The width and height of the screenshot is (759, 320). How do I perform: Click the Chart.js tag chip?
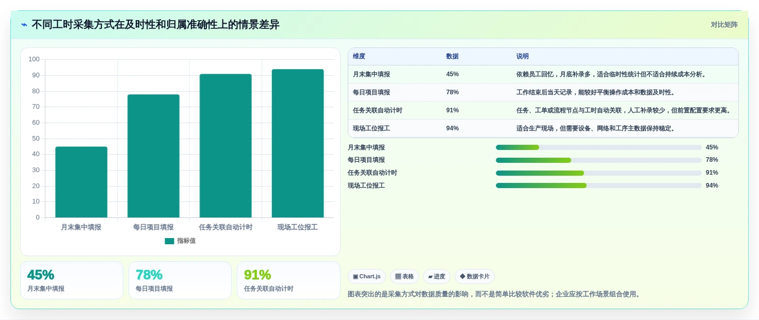(x=367, y=277)
